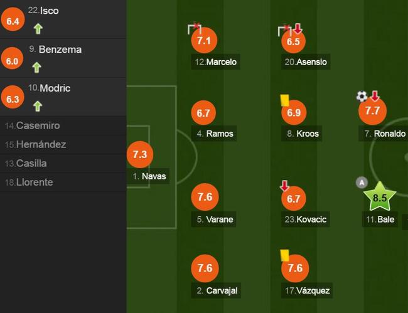Open Navas's 7.3 rating badge
The width and height of the screenshot is (408, 313).
pos(140,154)
